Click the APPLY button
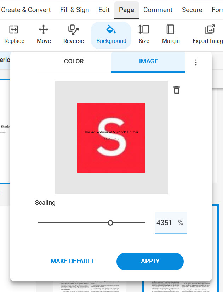Screen dimensions: 223x292 pyautogui.click(x=150, y=261)
